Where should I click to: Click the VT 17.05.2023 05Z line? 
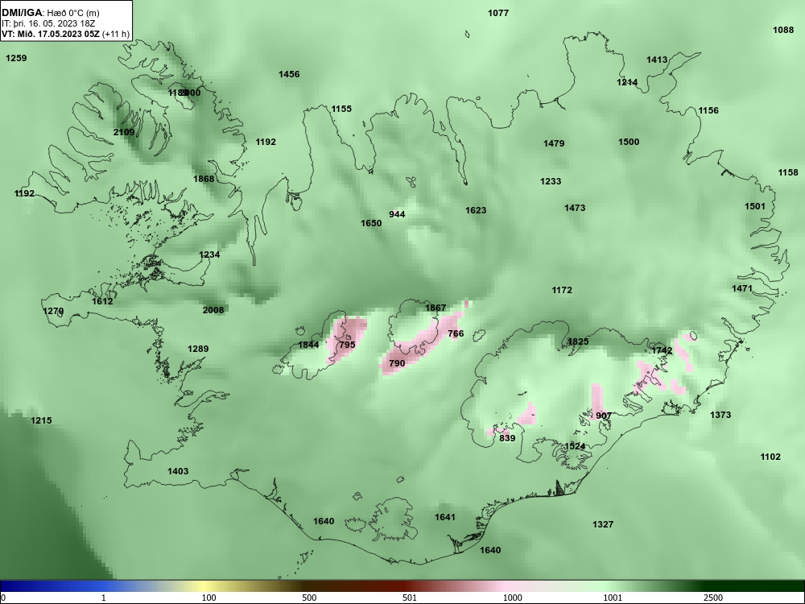[x=65, y=34]
